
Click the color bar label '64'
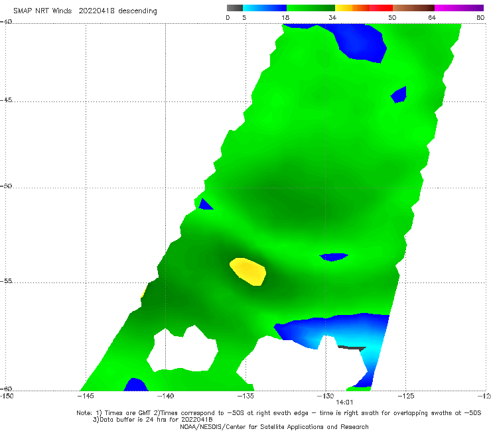point(432,17)
